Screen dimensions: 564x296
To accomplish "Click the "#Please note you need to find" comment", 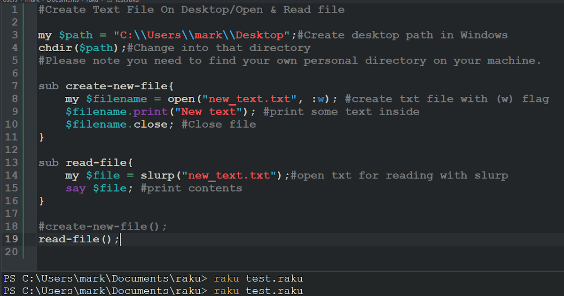I will point(290,61).
